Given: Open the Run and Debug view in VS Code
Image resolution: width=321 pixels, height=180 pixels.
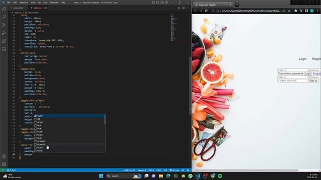Looking at the screenshot, I should point(4,33).
